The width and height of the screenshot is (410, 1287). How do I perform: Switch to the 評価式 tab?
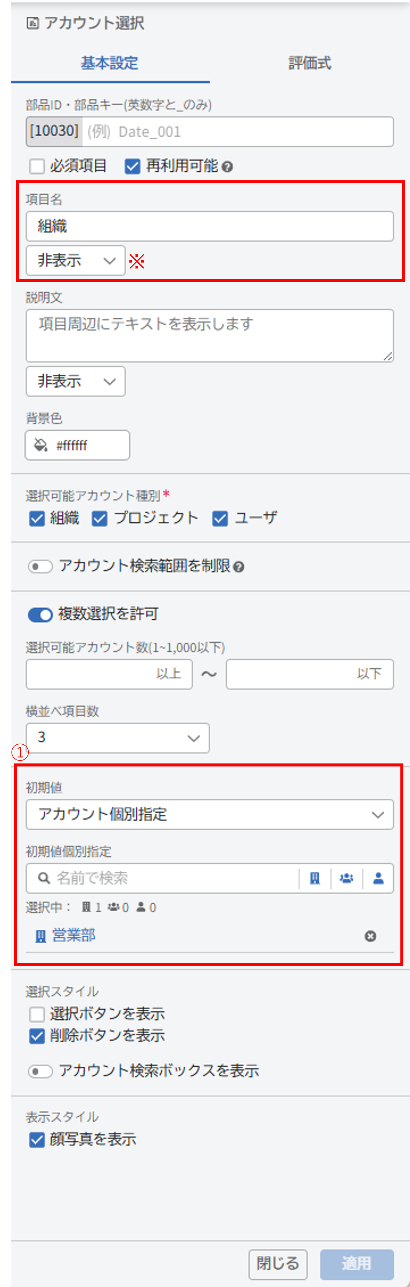pyautogui.click(x=310, y=63)
